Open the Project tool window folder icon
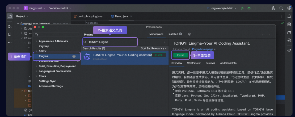This screenshot has height=117, width=295. point(10,16)
